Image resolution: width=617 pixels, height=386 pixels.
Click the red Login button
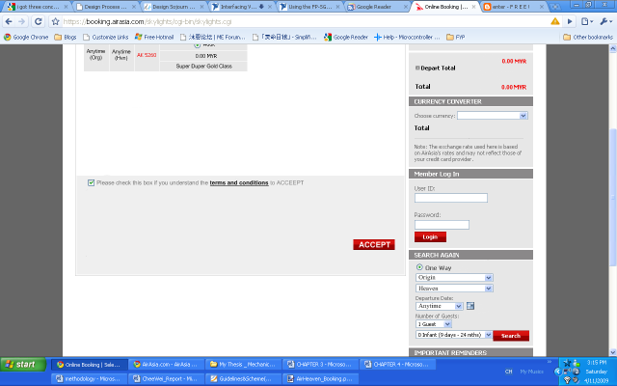click(430, 237)
